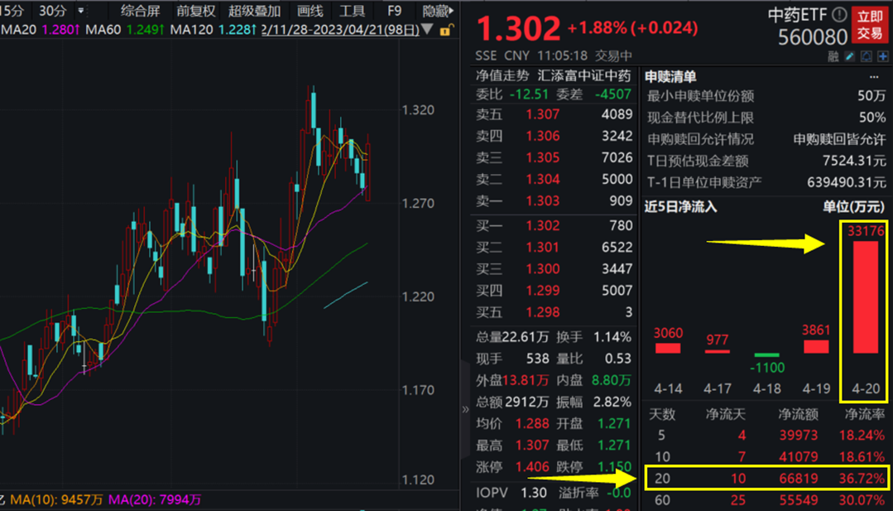
Task: Select the 5-day row with 39973 inflow
Action: (766, 436)
